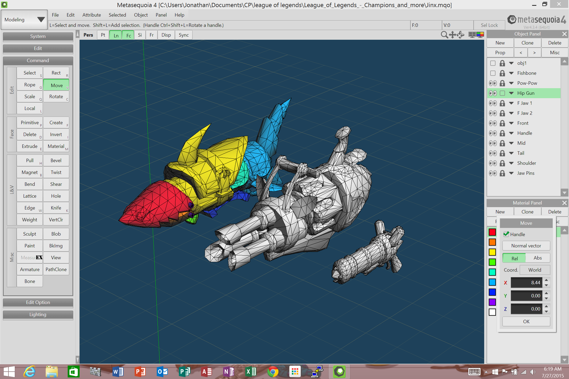Collapse the Hip Gun tree arrow

tap(511, 93)
